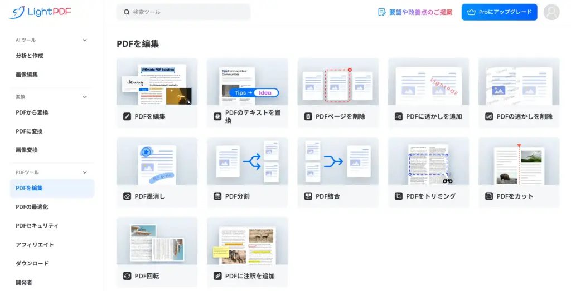Select PDFセキュリティ in the sidebar
Viewport: 571px width, 291px height.
tap(37, 226)
